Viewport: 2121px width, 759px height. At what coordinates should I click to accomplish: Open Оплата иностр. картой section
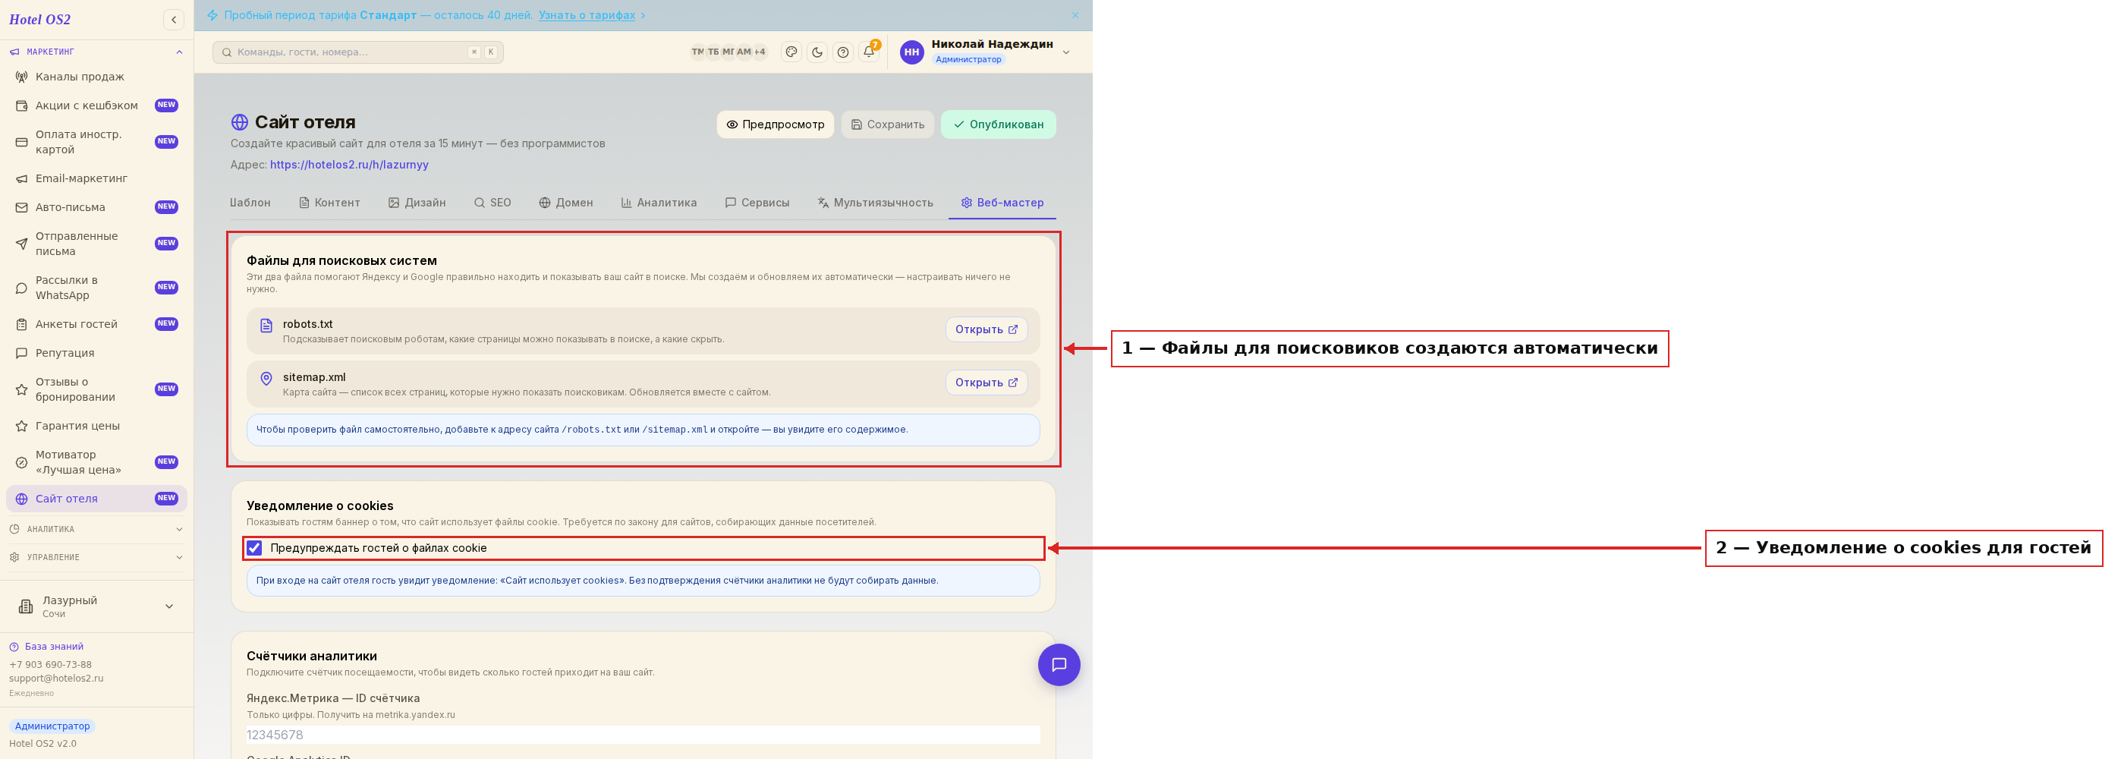coord(96,142)
